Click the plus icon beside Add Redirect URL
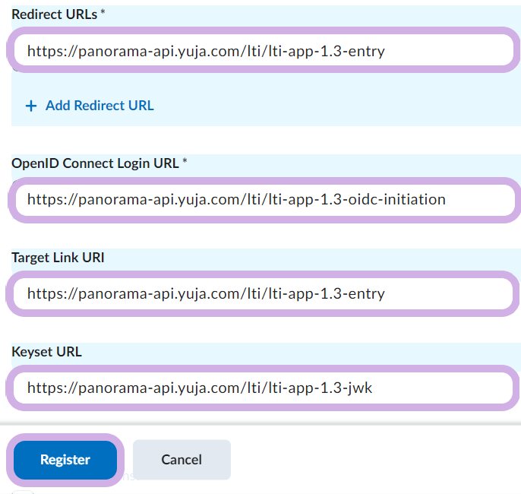Screen dimensions: 521x494 coord(31,106)
